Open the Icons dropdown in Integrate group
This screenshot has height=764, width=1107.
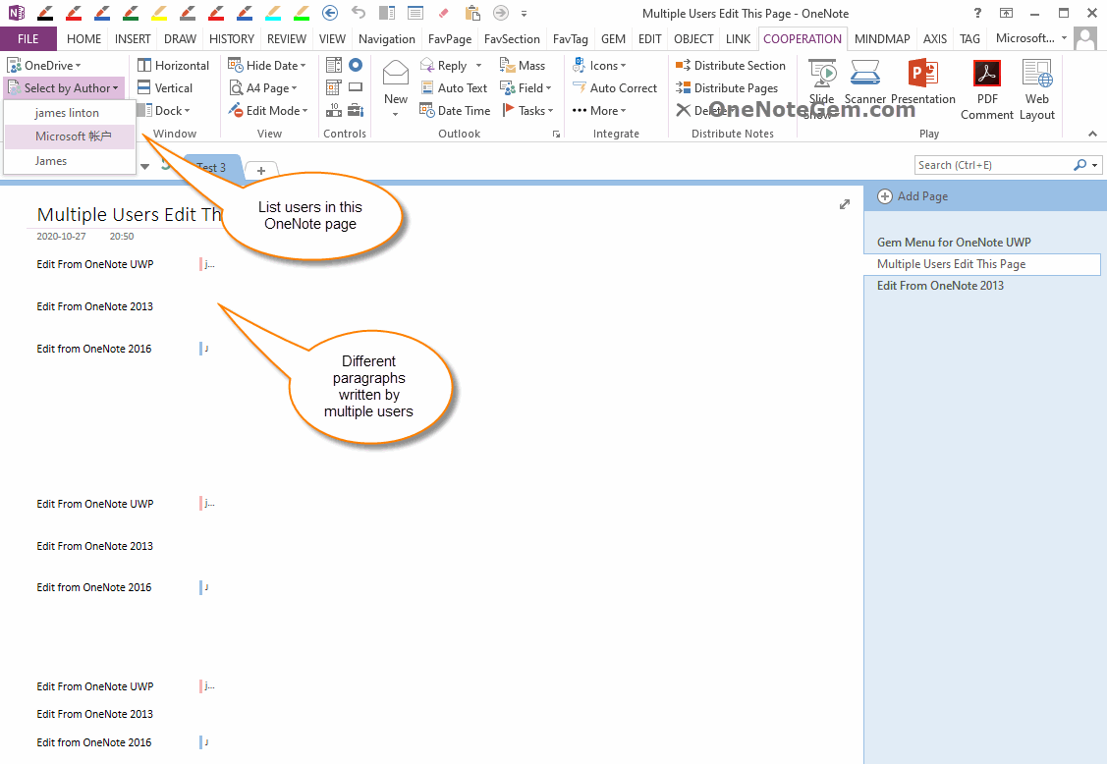pyautogui.click(x=599, y=66)
